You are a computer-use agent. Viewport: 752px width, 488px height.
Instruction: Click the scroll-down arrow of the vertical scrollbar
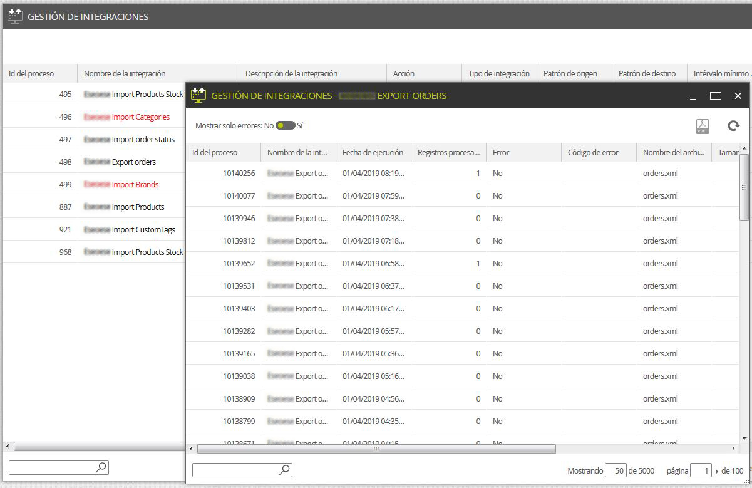point(744,438)
